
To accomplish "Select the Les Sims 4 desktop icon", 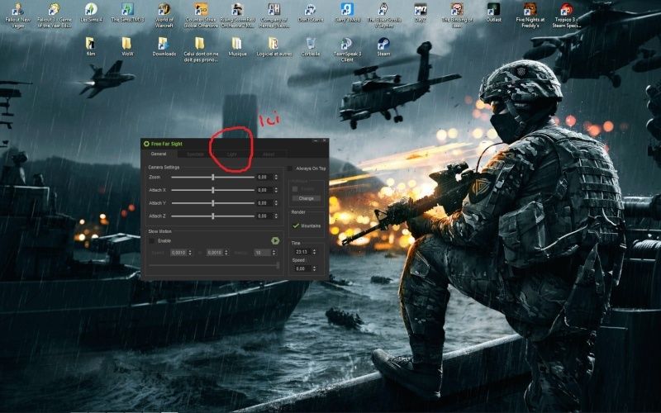I will pyautogui.click(x=91, y=12).
